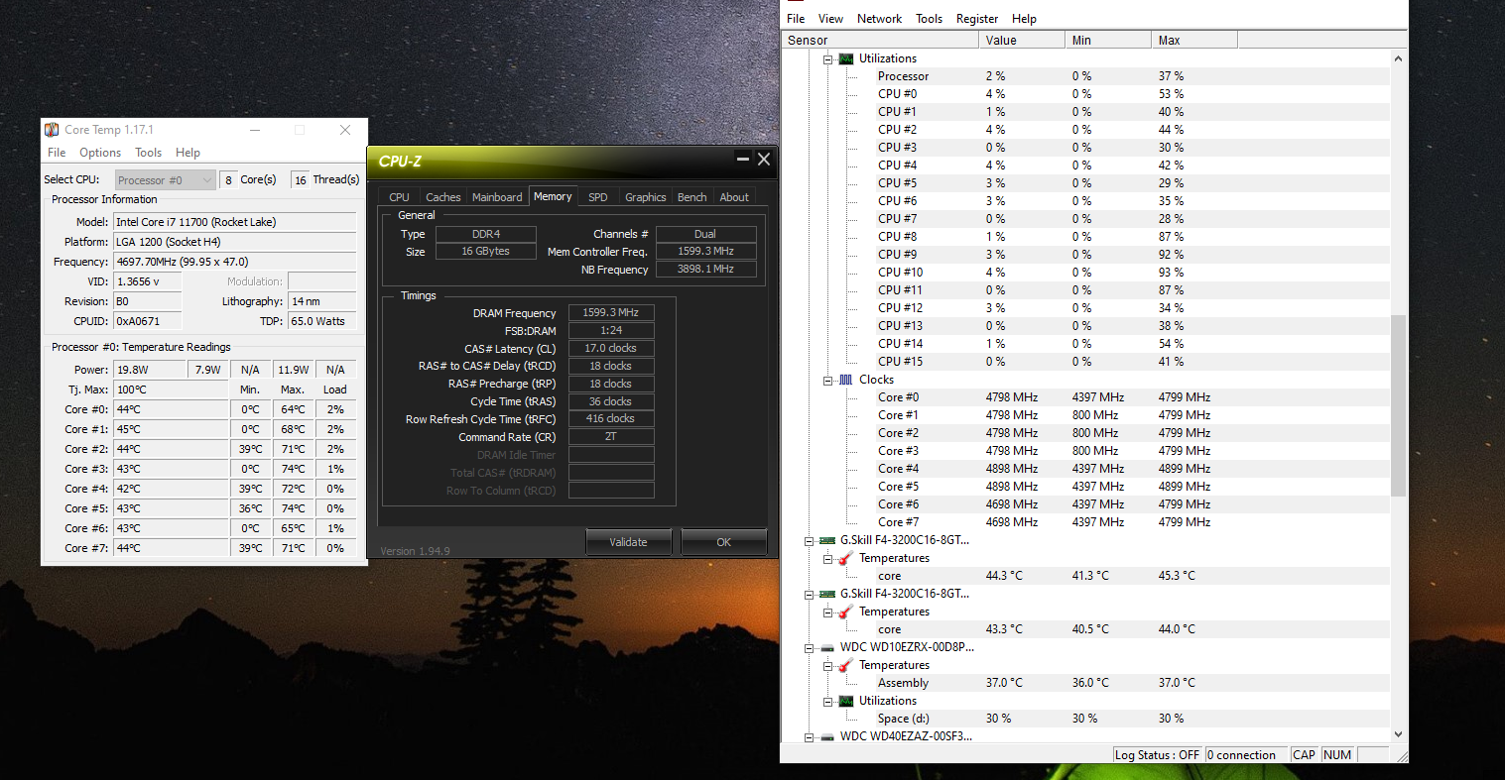Go to the Graphics tab in CPU-Z

point(646,197)
